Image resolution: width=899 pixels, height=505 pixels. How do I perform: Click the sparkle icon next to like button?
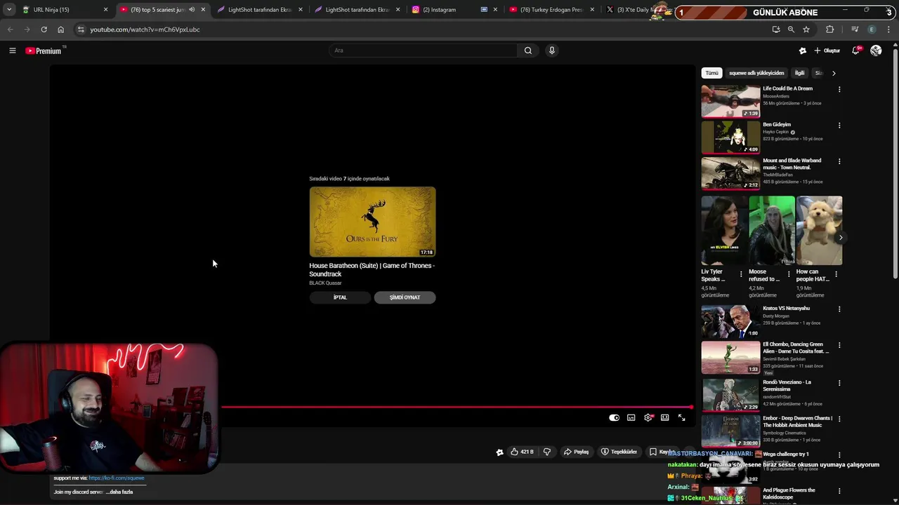[x=499, y=452]
